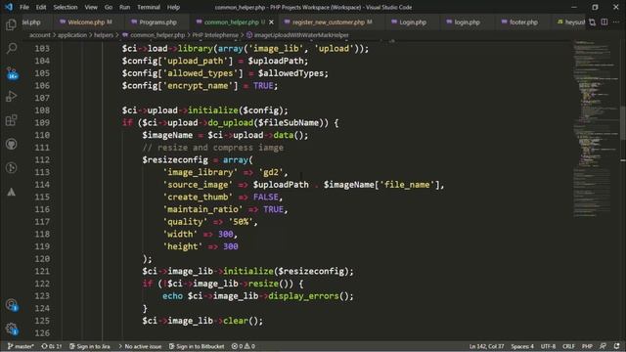Click the 'encrypt_name' string on line 106
The image size is (626, 352).
point(201,85)
